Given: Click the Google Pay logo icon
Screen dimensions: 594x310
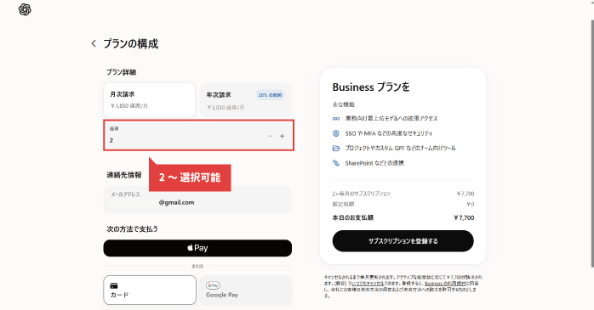Looking at the screenshot, I should pos(213,285).
